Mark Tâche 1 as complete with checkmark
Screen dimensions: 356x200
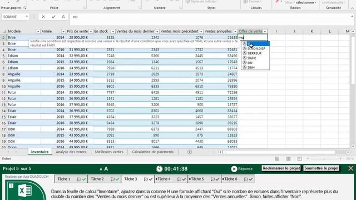coord(84,179)
